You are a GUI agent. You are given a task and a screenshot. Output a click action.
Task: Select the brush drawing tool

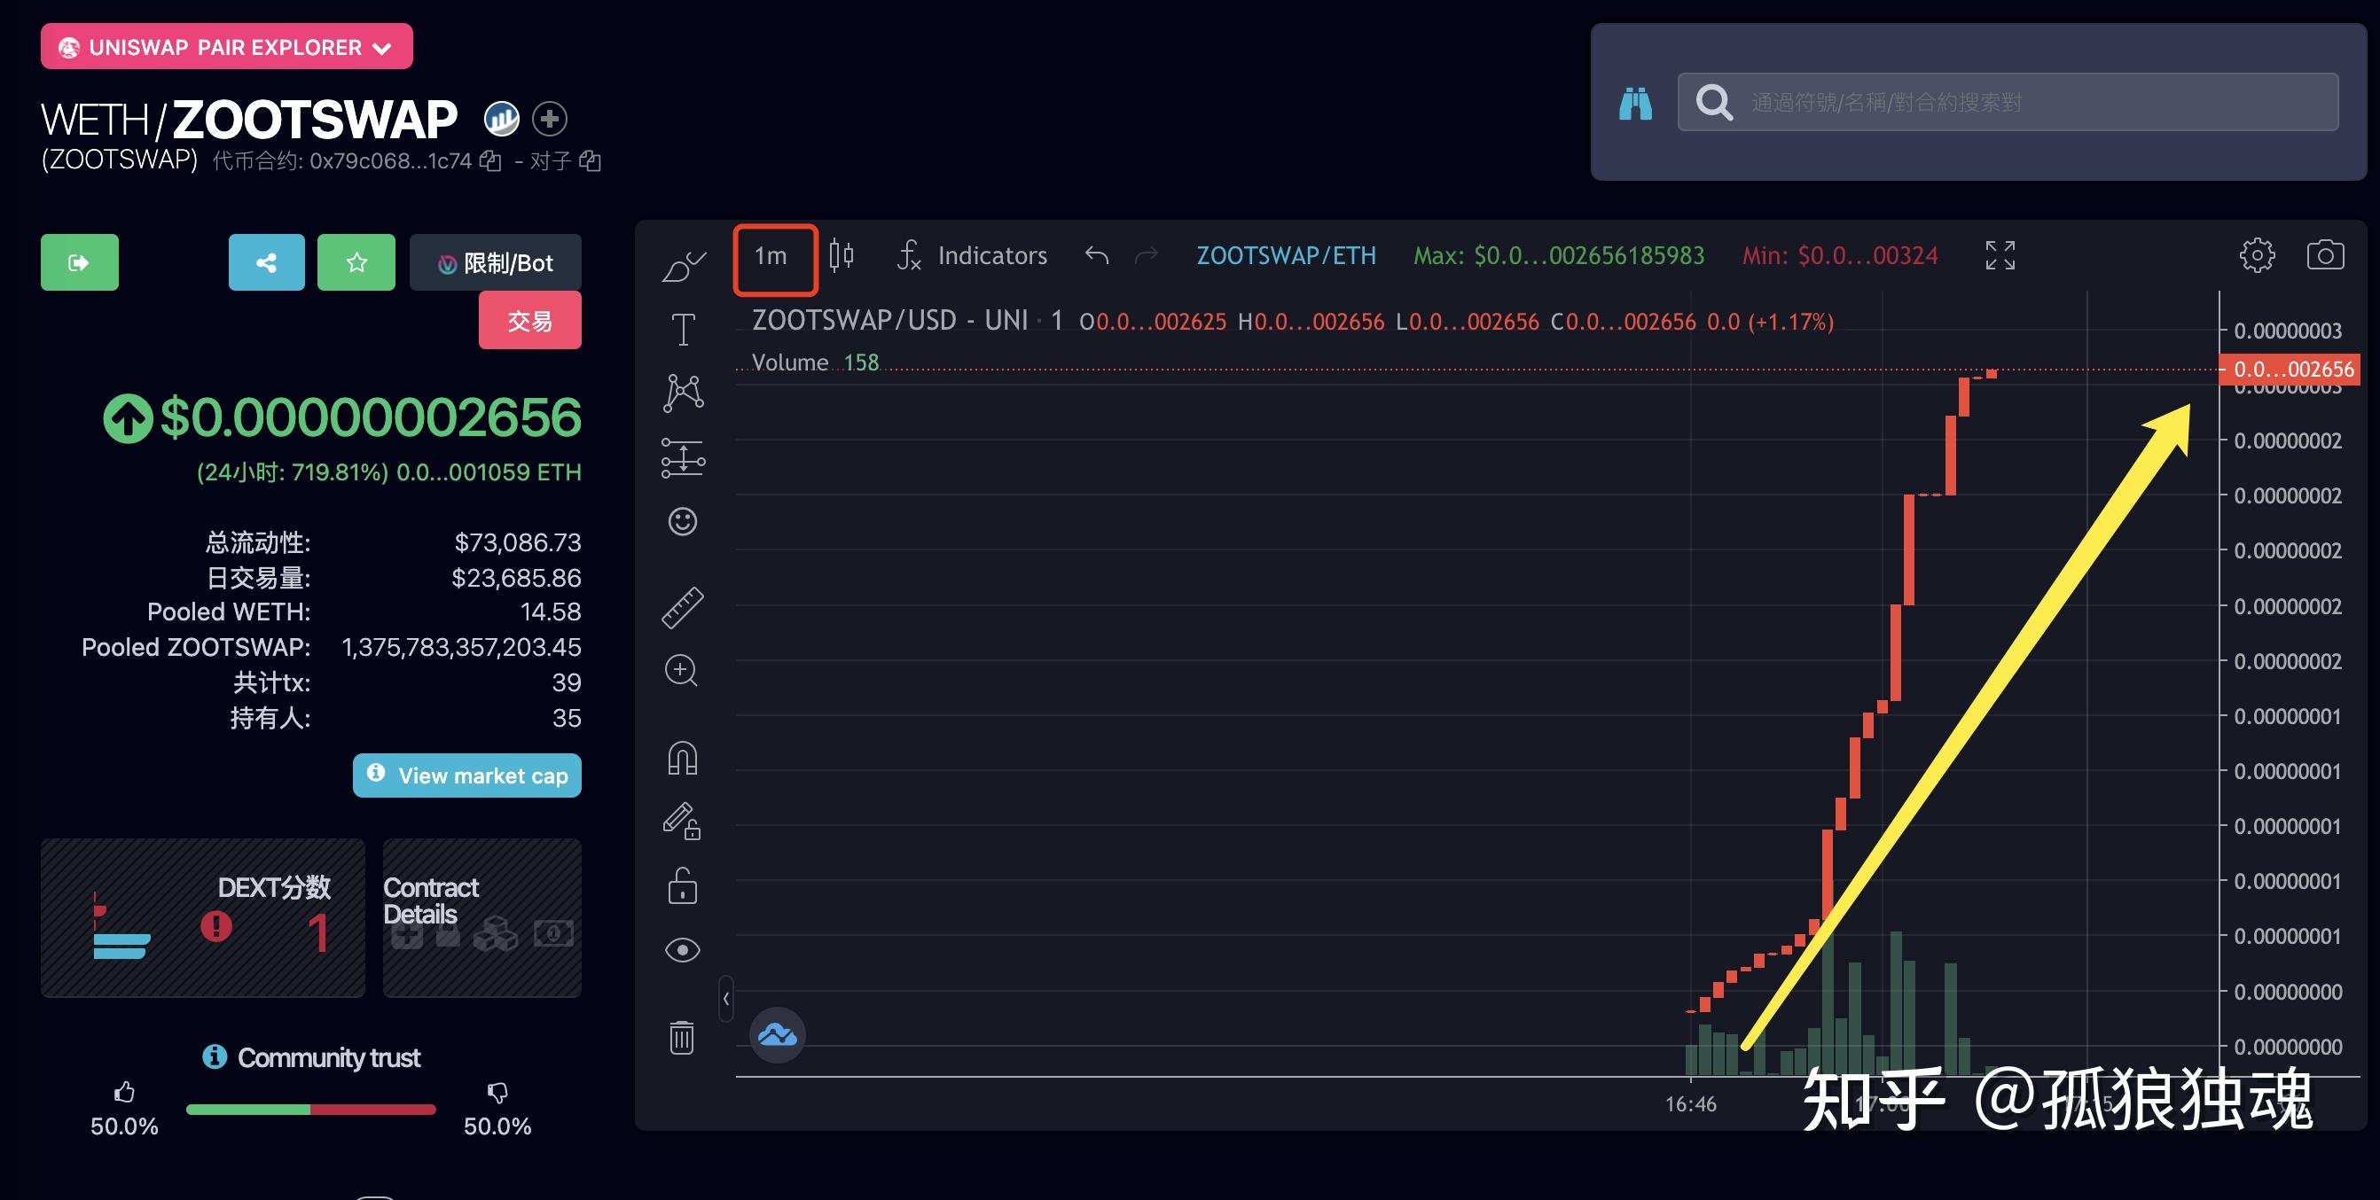pos(684,266)
